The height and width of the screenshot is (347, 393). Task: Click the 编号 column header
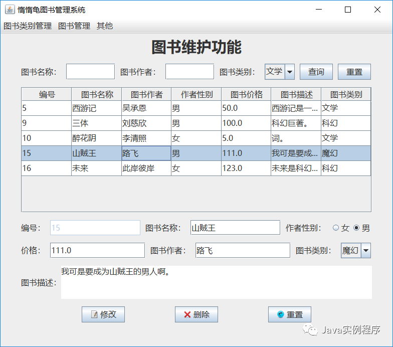tap(47, 94)
